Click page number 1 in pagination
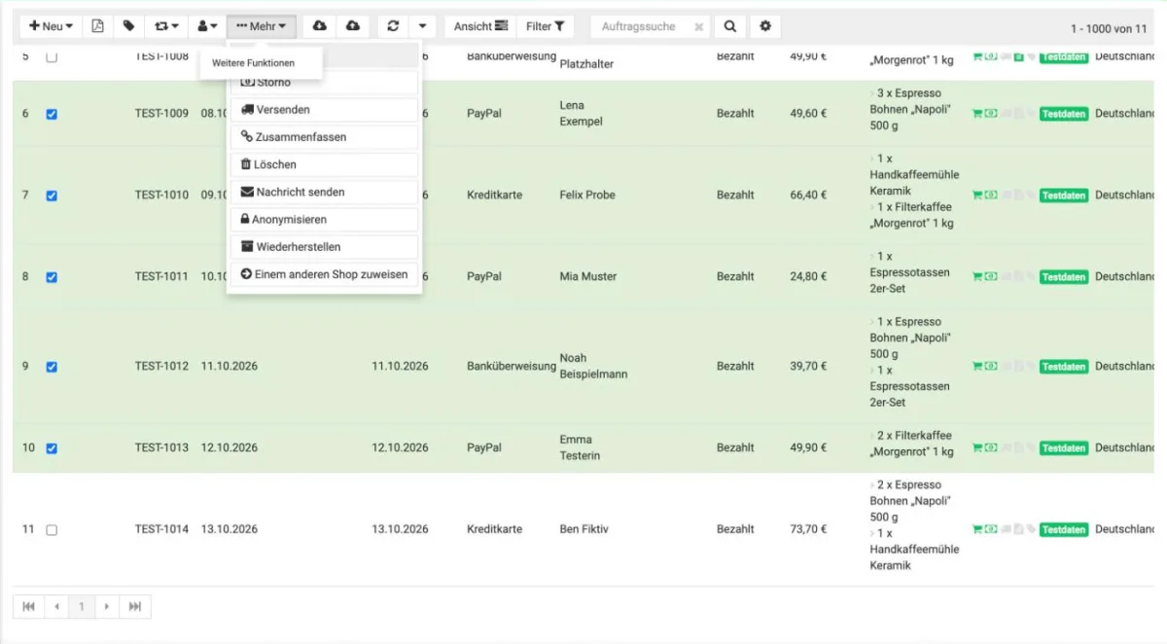The width and height of the screenshot is (1167, 644). tap(82, 607)
